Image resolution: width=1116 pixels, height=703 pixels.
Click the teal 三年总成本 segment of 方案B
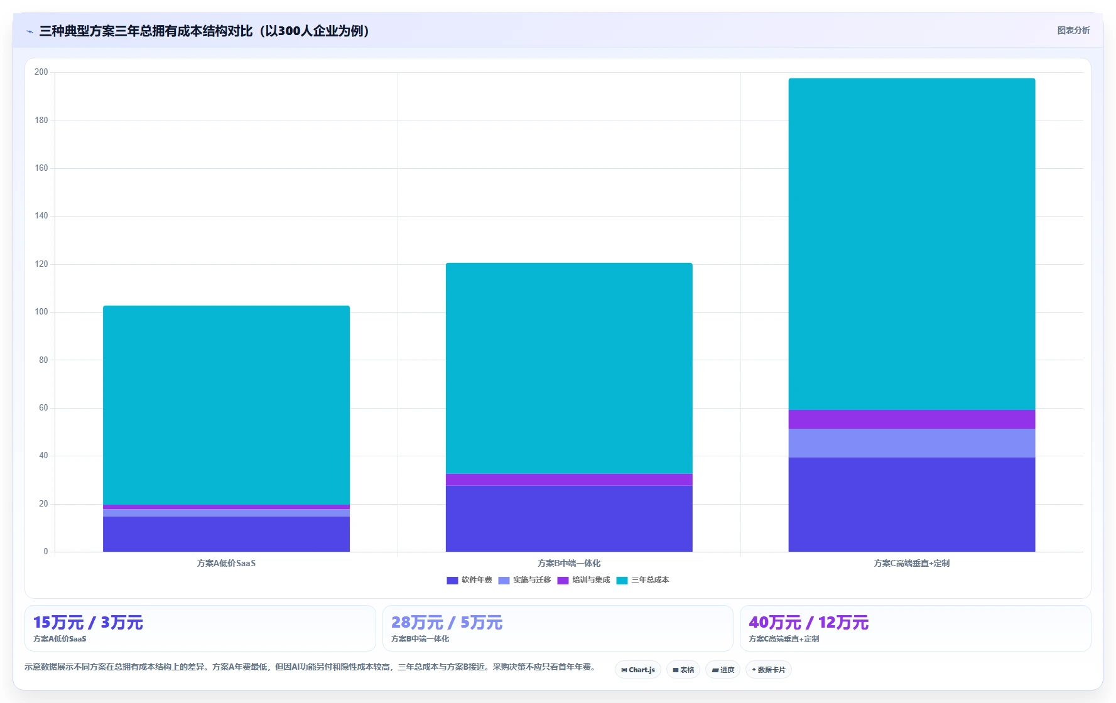coord(569,368)
